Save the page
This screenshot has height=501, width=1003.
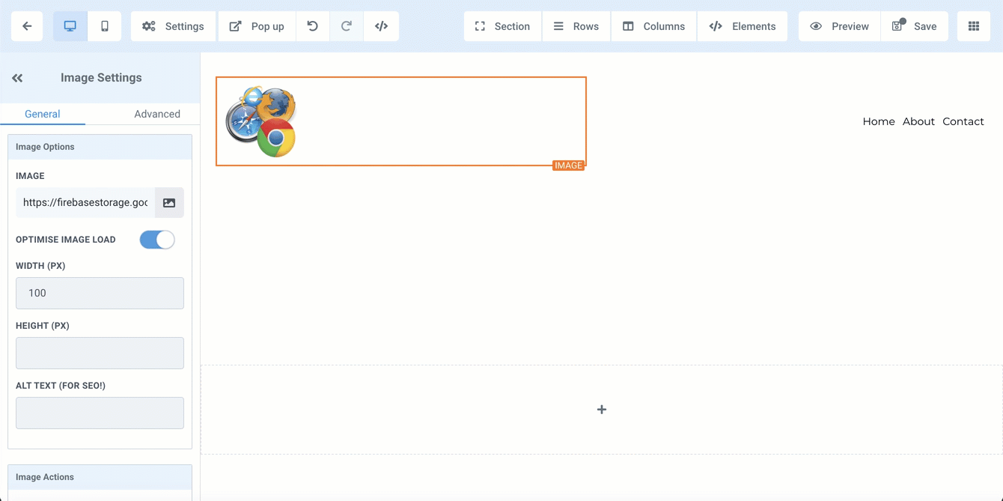click(x=915, y=26)
